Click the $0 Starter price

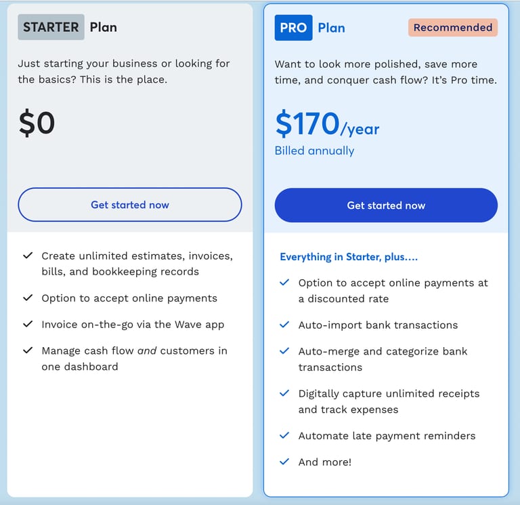(x=37, y=123)
